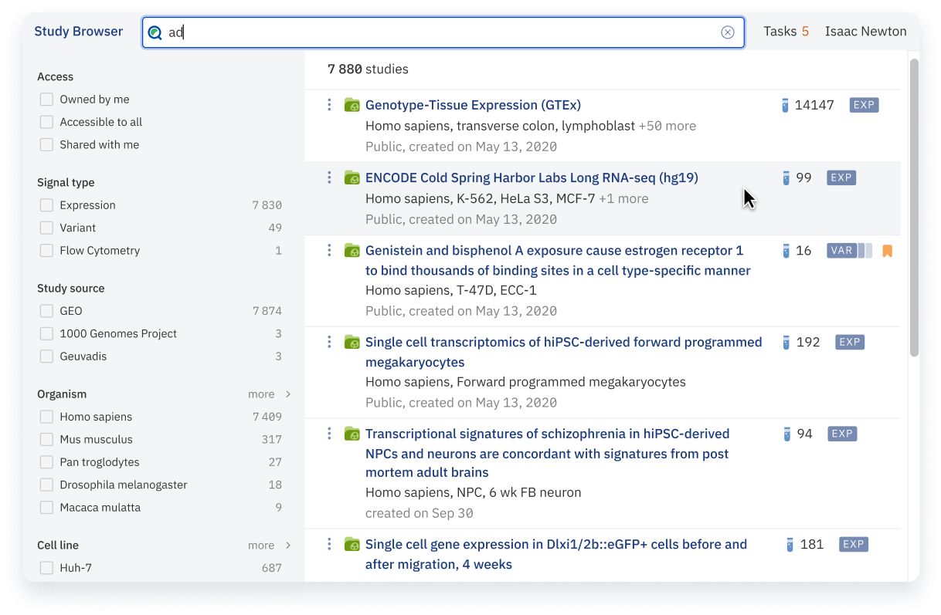Click the folder icon next to ENCODE Cold Spring Harbor study

352,178
